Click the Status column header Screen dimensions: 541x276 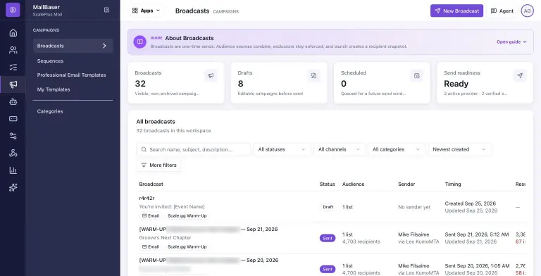tap(327, 184)
